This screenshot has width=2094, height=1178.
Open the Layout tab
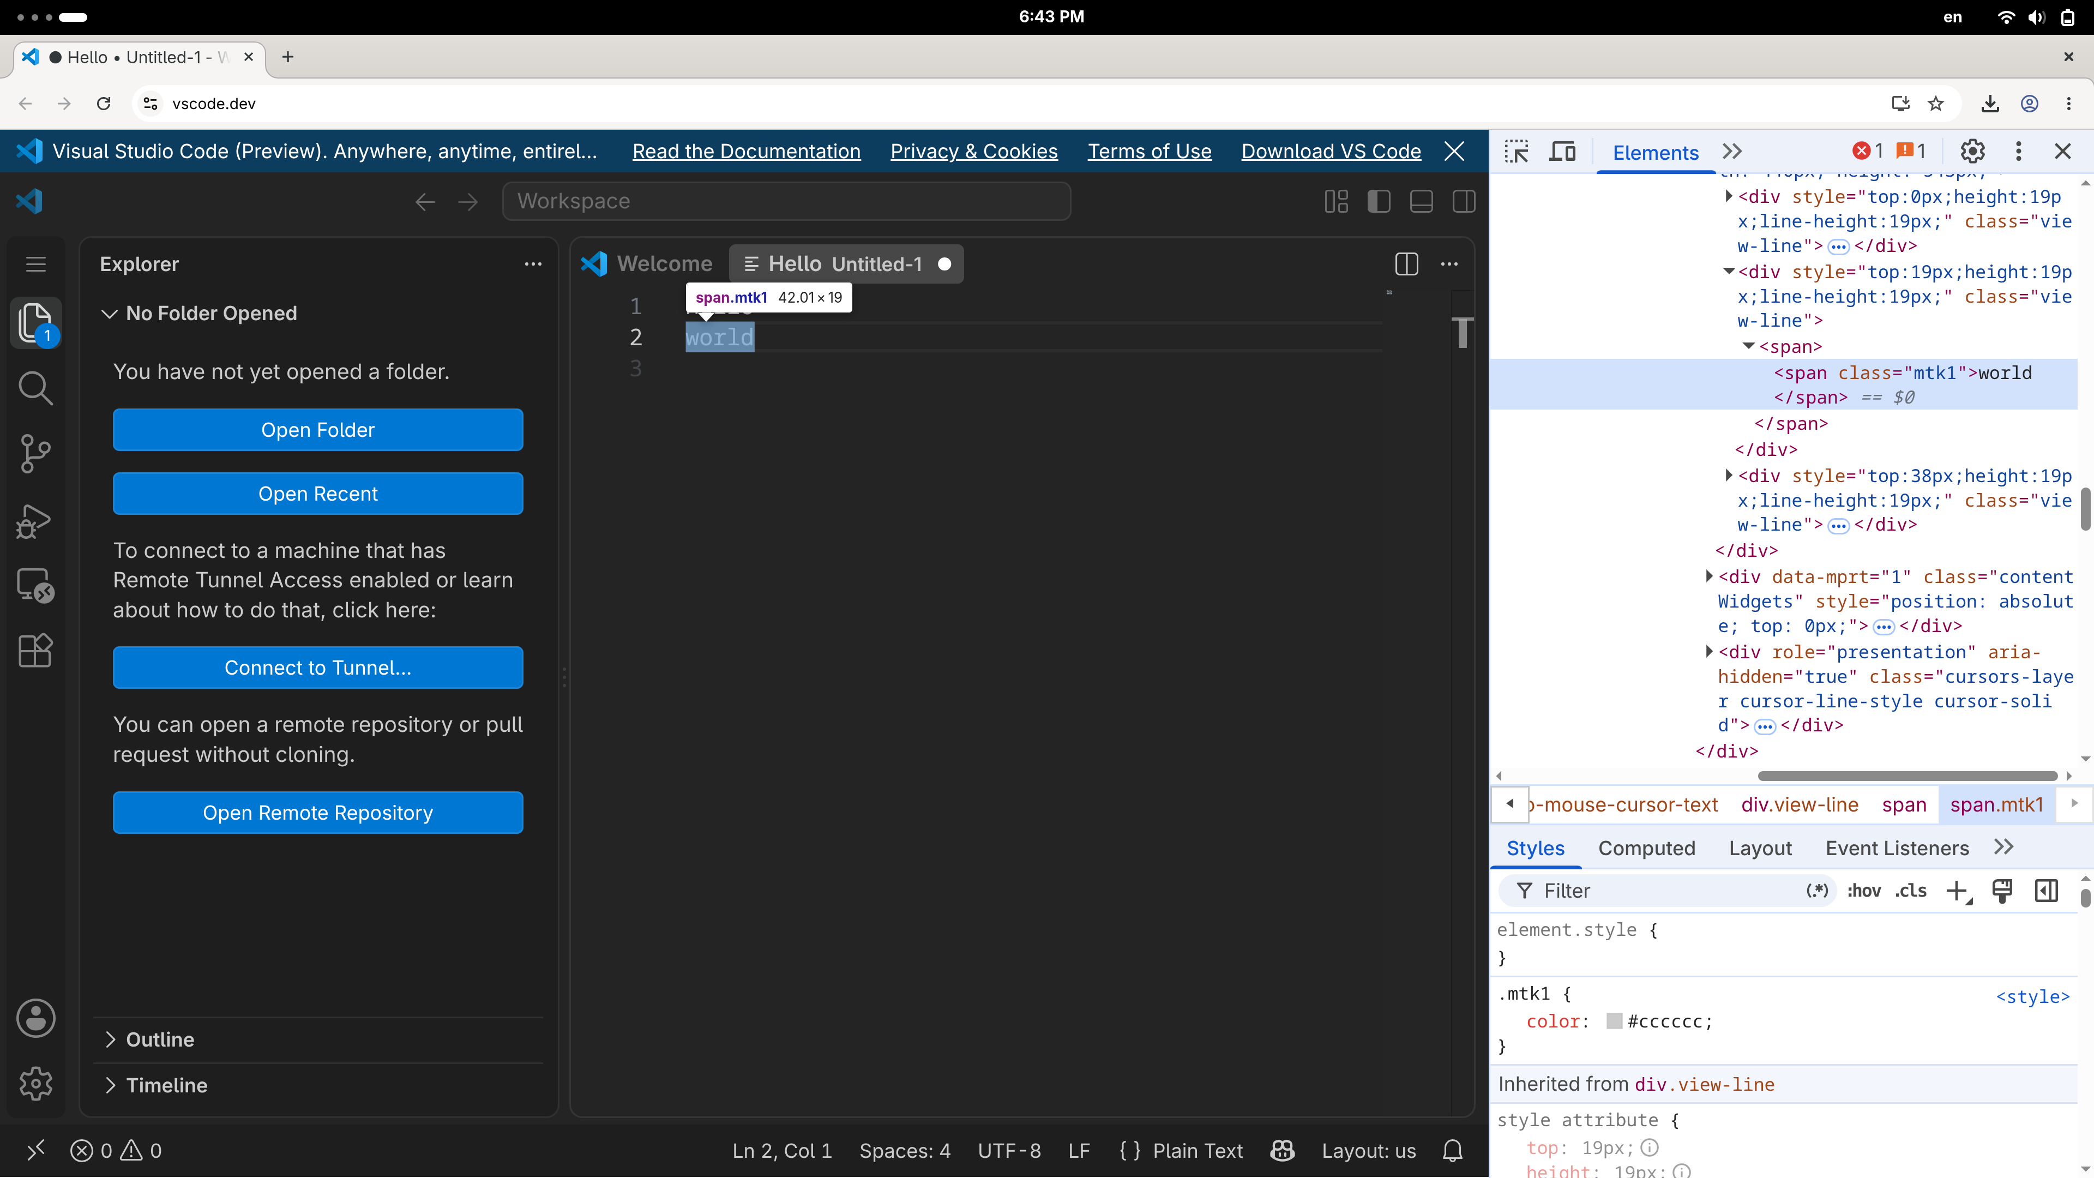coord(1761,848)
